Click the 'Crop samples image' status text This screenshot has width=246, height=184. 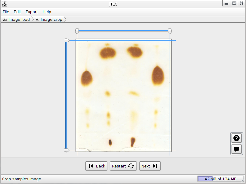[22, 179]
